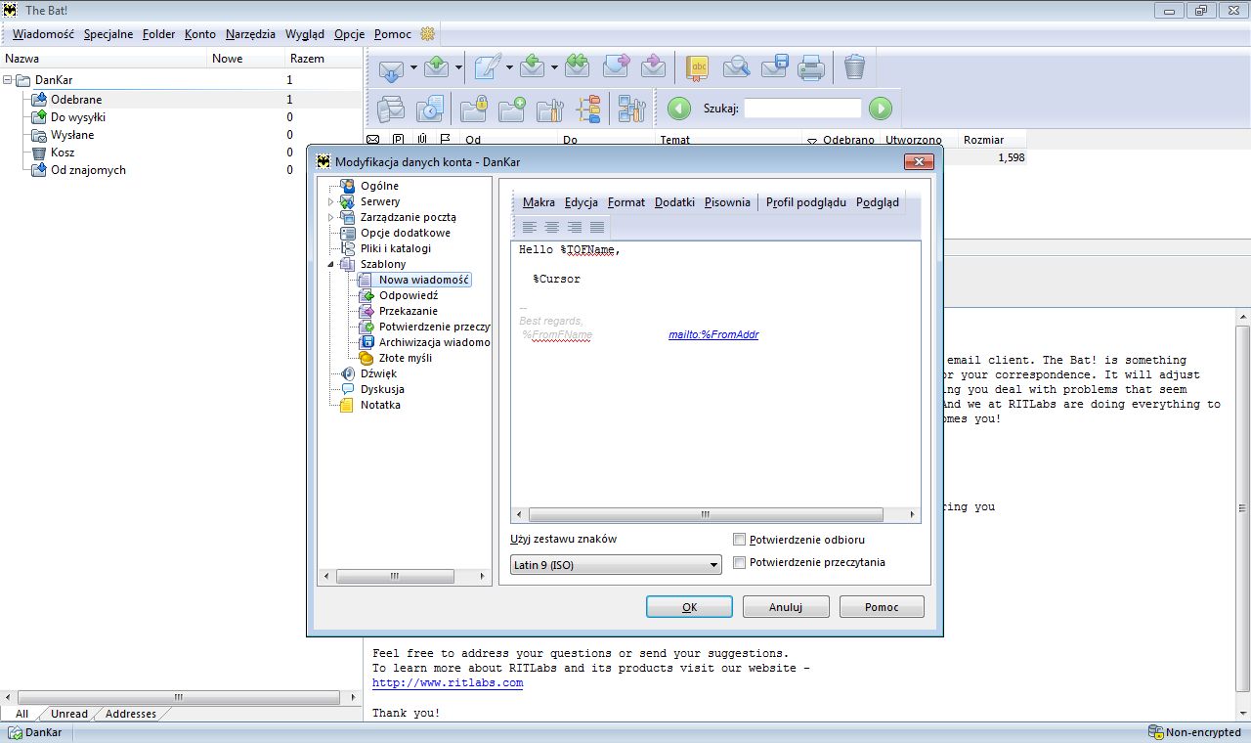This screenshot has height=743, width=1251.
Task: Click the Send queued mail icon
Action: [x=436, y=67]
